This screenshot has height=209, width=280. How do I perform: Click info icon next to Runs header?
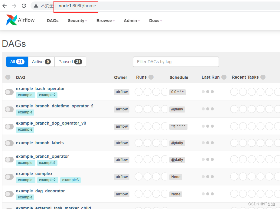point(151,77)
